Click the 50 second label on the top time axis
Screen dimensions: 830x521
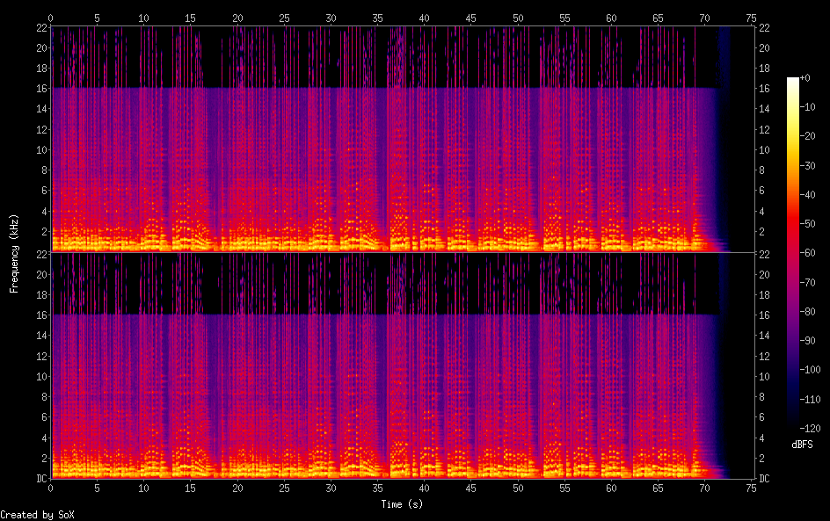point(518,18)
